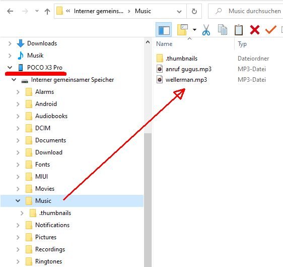Collapse the Music folder chevron
Screen dimensions: 283x267
pyautogui.click(x=18, y=200)
